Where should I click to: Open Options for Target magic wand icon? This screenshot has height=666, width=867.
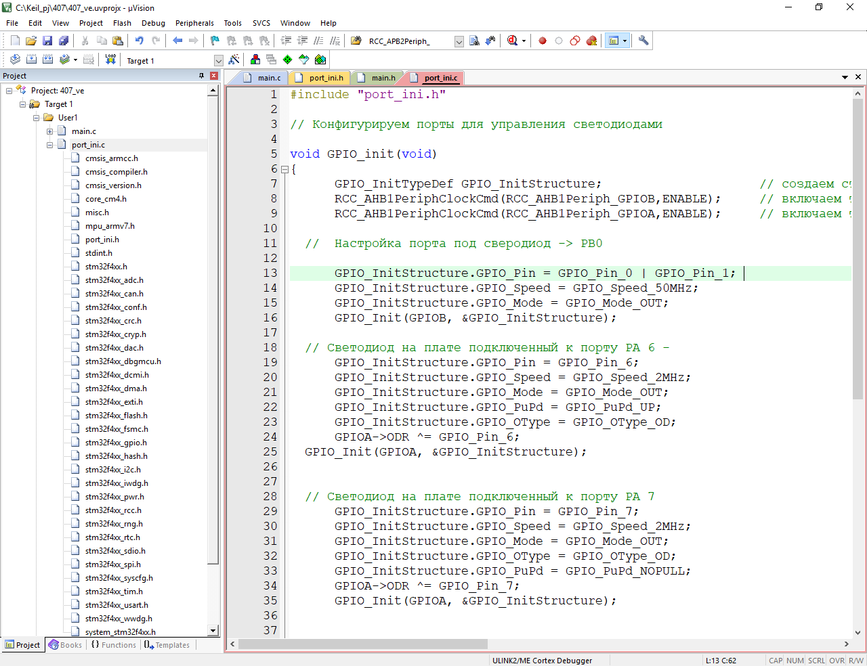click(x=234, y=60)
